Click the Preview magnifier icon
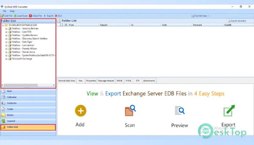The height and width of the screenshot is (145, 254). 180,110
